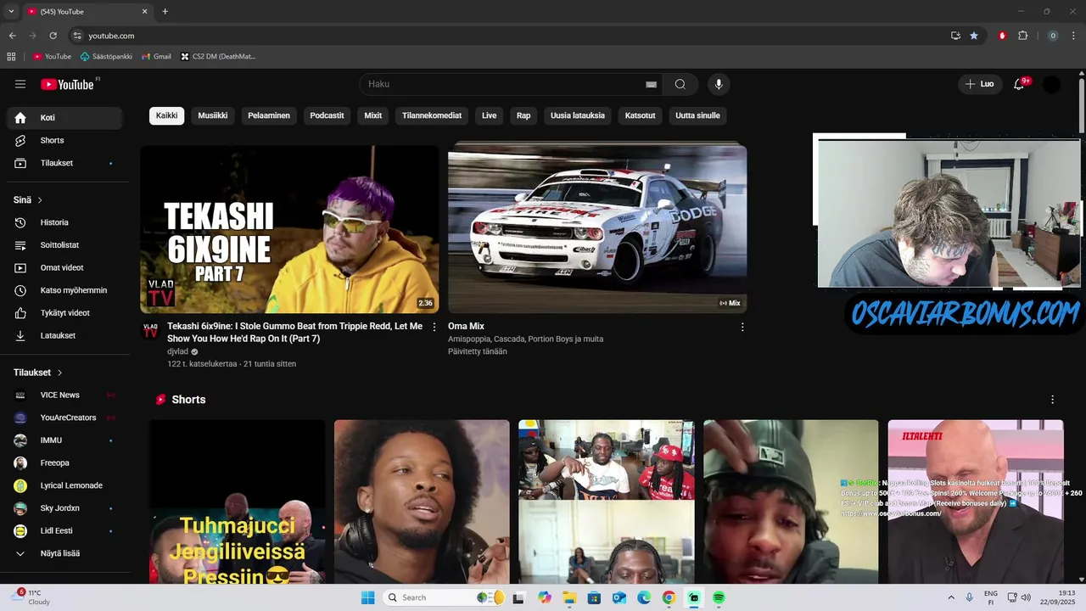Open Katso myöhemmin in sidebar
Viewport: 1086px width, 611px height.
[x=64, y=290]
